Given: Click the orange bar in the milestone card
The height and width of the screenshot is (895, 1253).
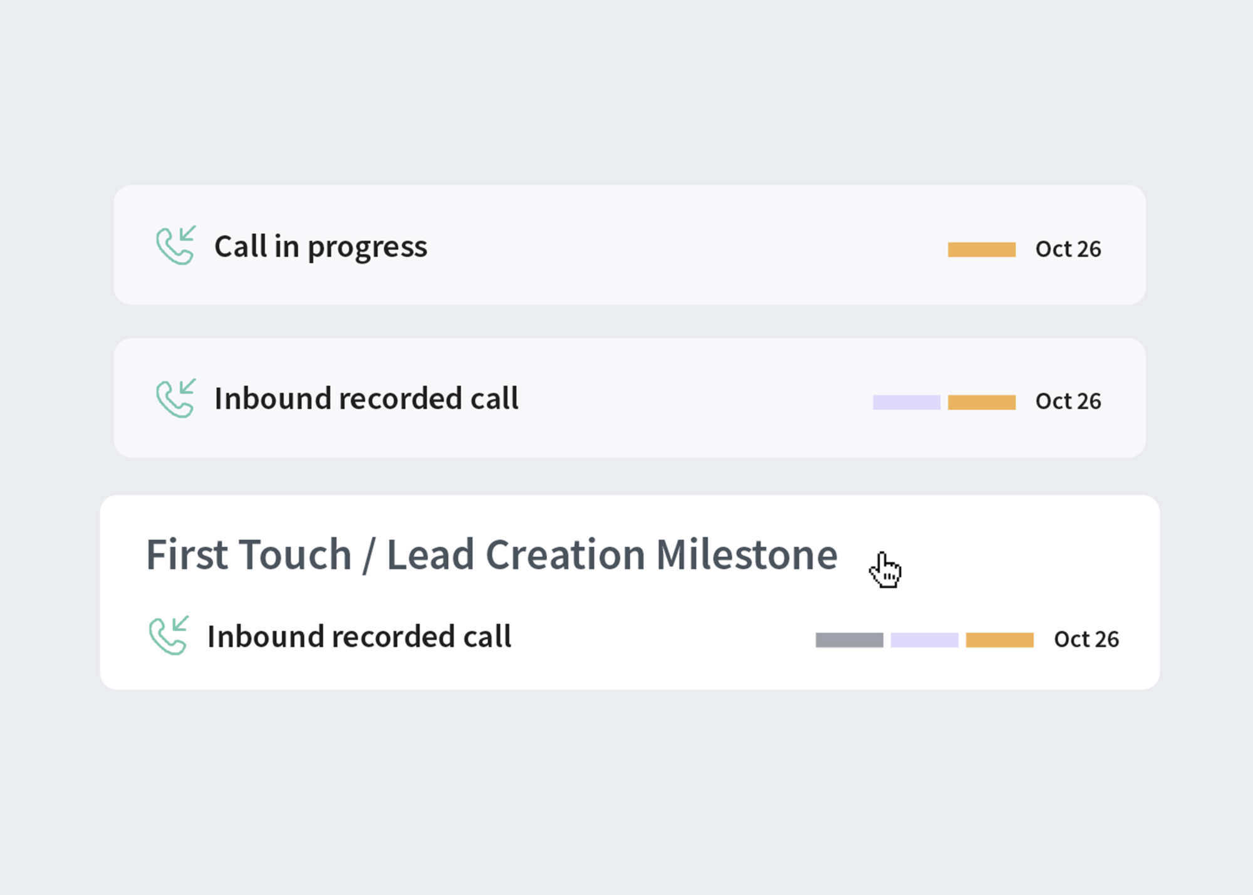Looking at the screenshot, I should pos(999,640).
